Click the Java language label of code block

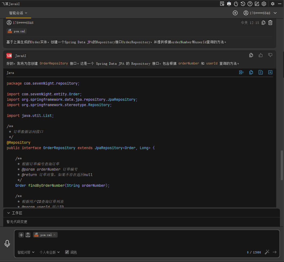click(10, 73)
